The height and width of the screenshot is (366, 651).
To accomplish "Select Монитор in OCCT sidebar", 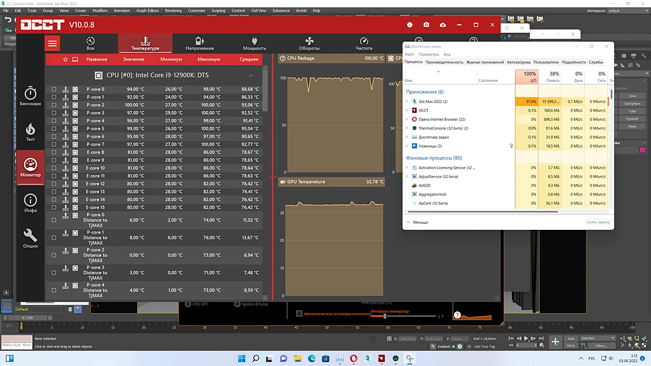I will tap(30, 167).
